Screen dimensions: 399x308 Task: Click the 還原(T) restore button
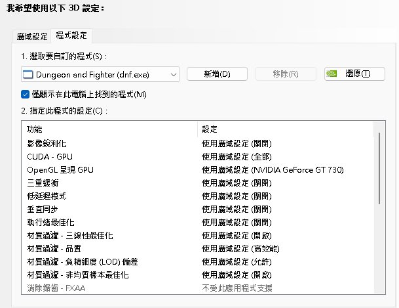tap(354, 74)
